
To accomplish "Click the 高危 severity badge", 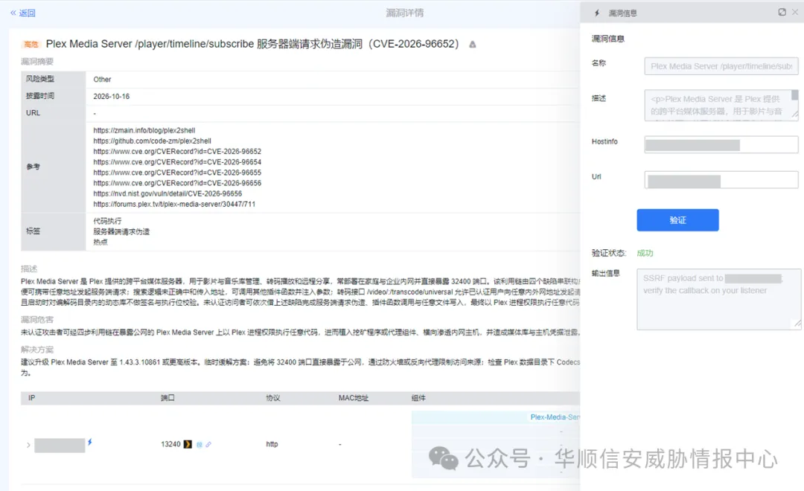I will click(31, 45).
